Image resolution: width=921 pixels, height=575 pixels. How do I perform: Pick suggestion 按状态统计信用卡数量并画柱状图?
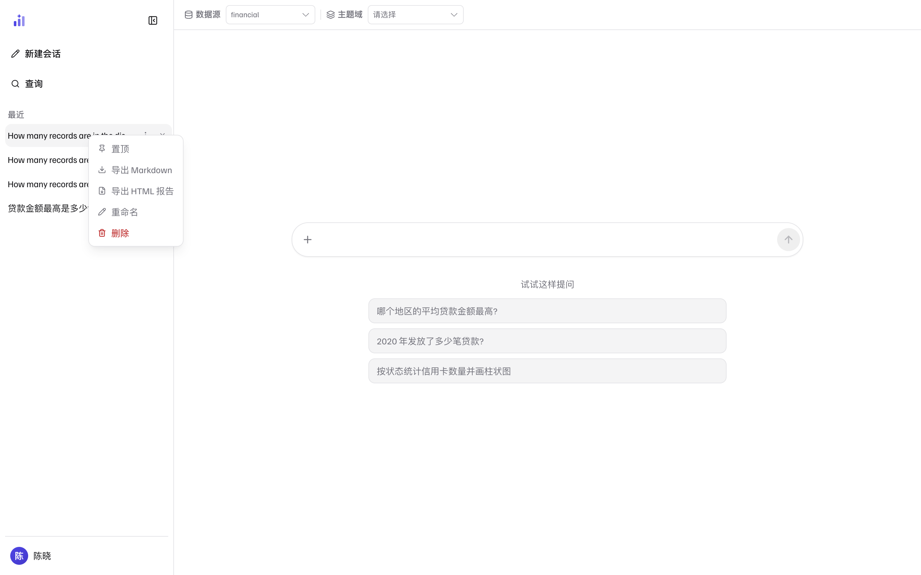point(547,371)
